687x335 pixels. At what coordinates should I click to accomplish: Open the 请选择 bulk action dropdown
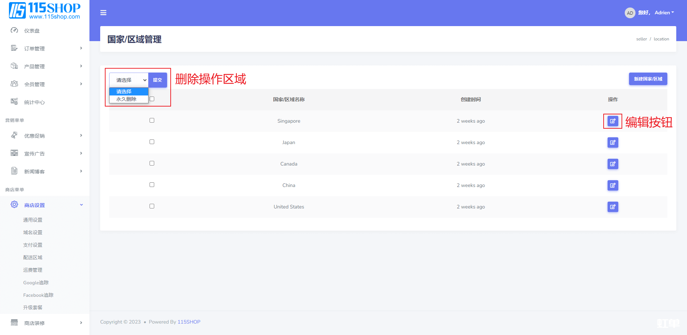129,80
